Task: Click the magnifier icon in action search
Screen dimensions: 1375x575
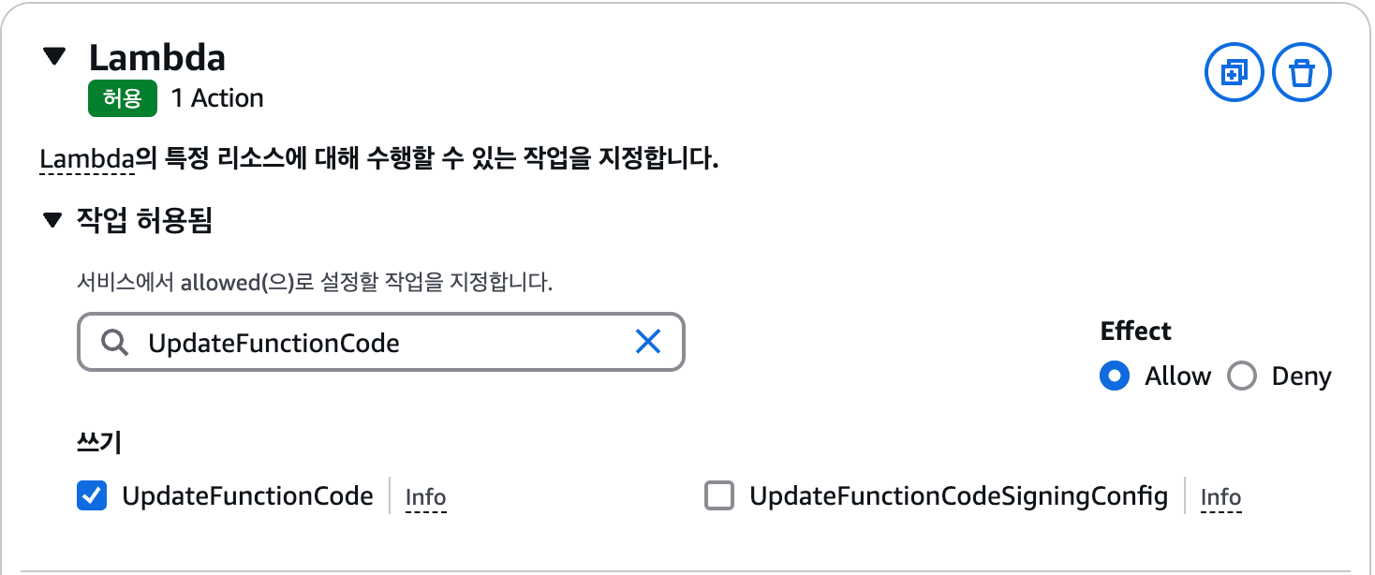Action: click(x=114, y=343)
